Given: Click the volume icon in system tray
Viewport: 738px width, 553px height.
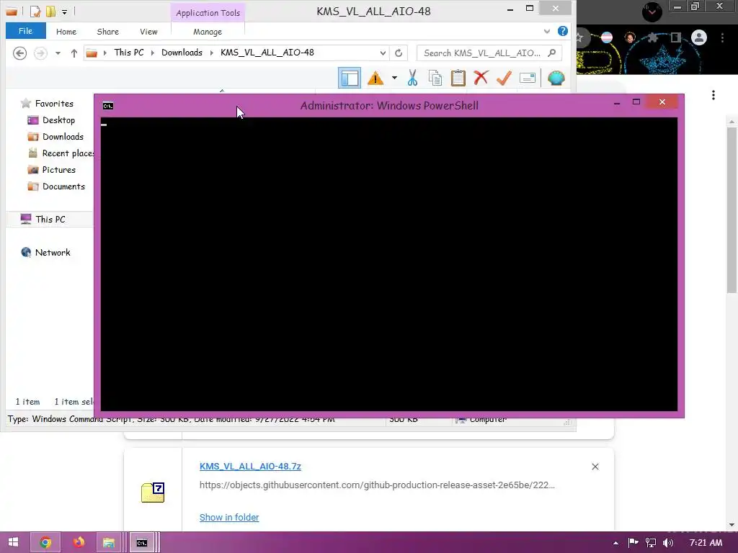Looking at the screenshot, I should tap(667, 543).
